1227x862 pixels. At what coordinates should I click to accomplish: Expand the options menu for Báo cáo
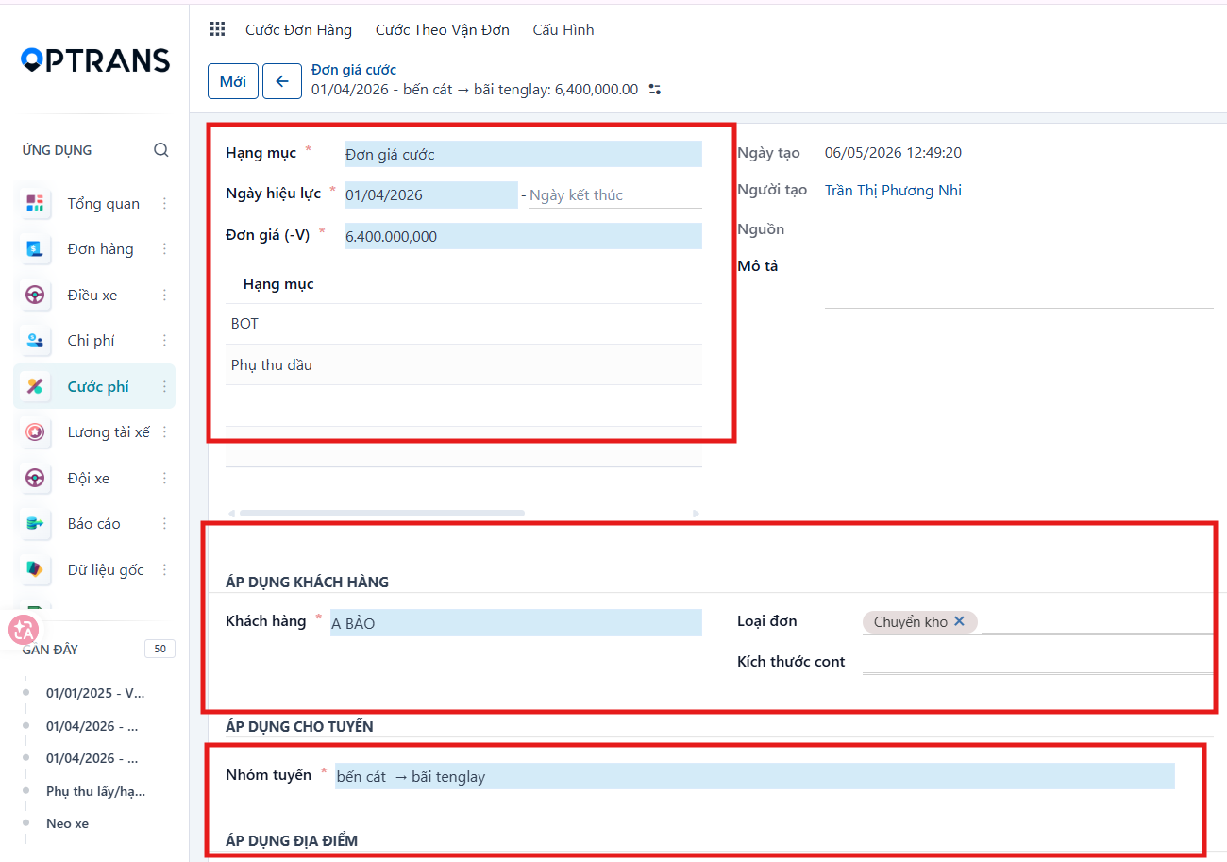(164, 523)
